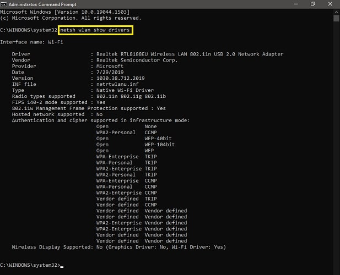Minimize the Command Prompt window

pyautogui.click(x=296, y=4)
